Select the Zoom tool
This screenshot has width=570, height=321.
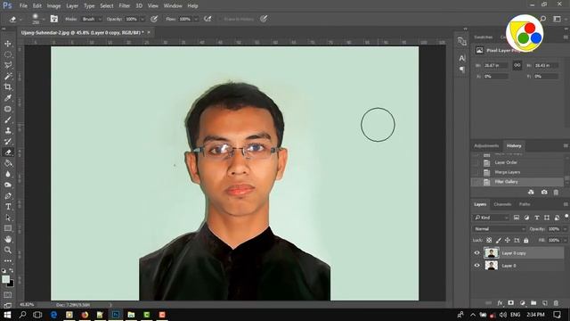click(8, 250)
